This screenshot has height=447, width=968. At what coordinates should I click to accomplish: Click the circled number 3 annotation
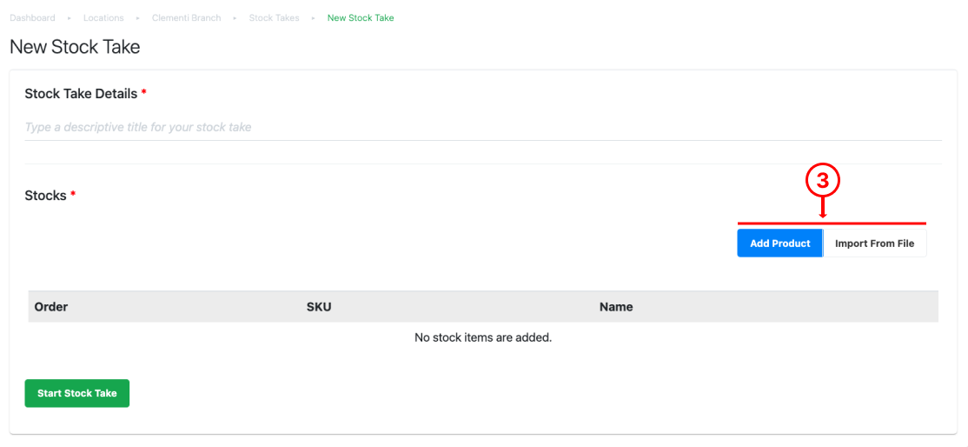822,181
